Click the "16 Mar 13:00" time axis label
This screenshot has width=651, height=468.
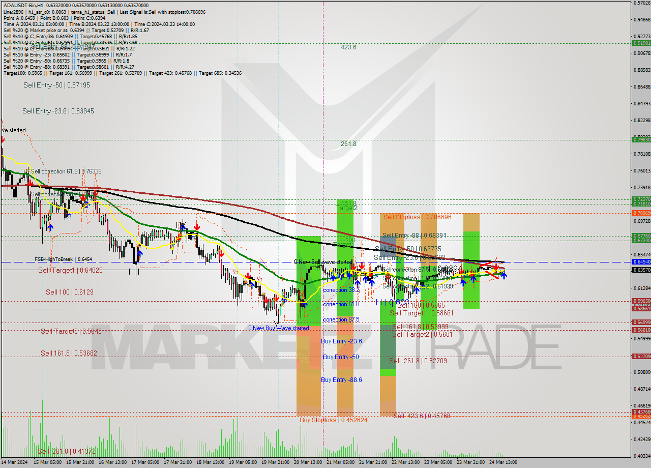click(113, 462)
